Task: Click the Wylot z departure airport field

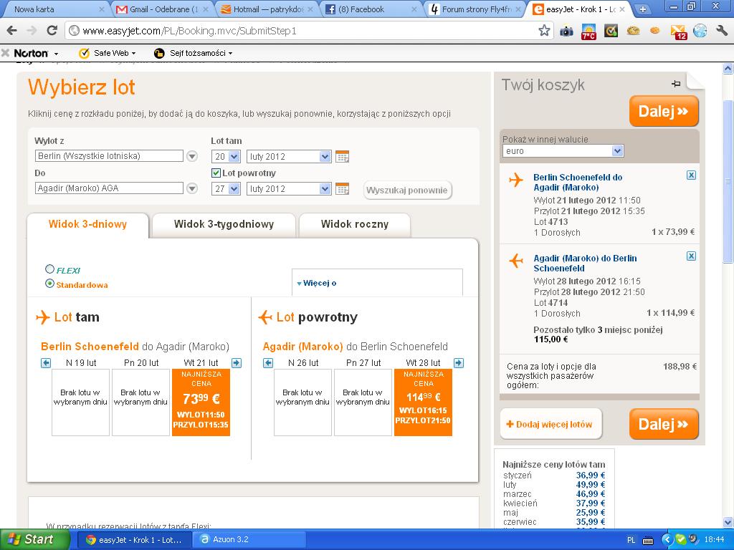Action: (109, 156)
